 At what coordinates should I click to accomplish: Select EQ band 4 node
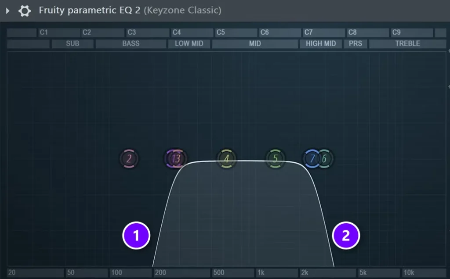click(x=226, y=158)
